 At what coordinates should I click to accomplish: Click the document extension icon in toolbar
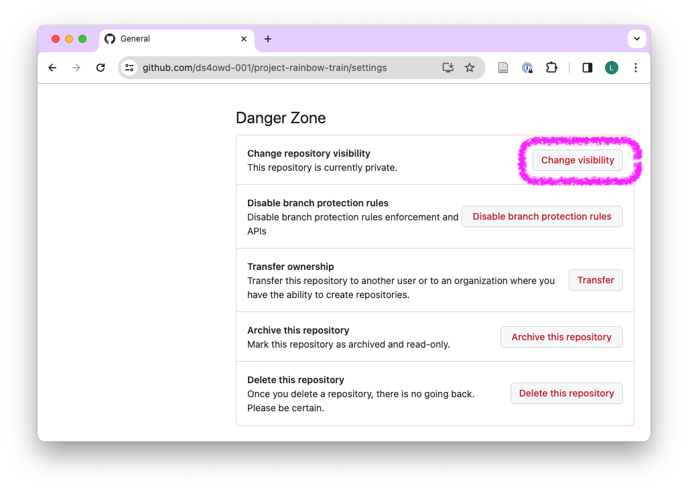pyautogui.click(x=503, y=68)
